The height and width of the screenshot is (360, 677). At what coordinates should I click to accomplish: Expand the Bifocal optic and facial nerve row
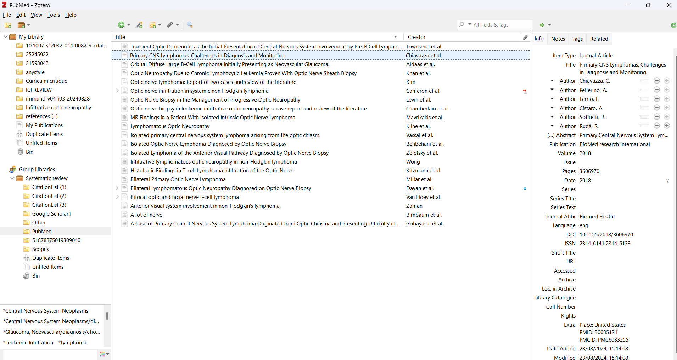click(117, 197)
